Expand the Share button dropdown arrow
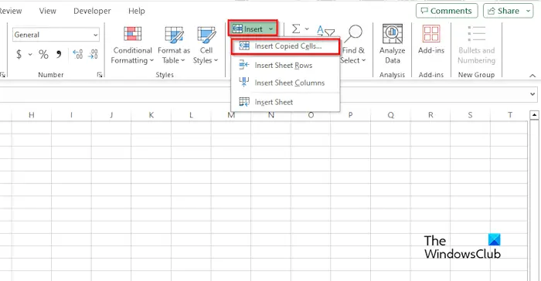 (x=528, y=11)
